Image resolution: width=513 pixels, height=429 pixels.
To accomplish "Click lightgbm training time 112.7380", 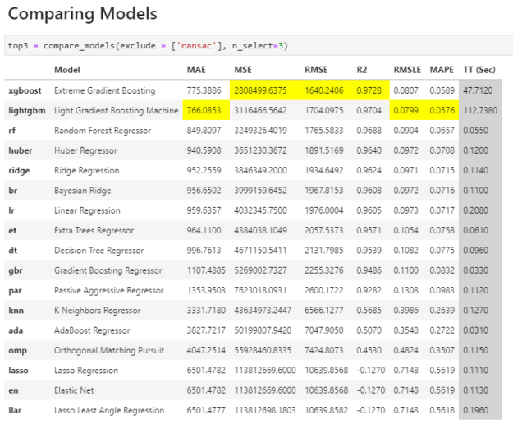I will click(480, 111).
